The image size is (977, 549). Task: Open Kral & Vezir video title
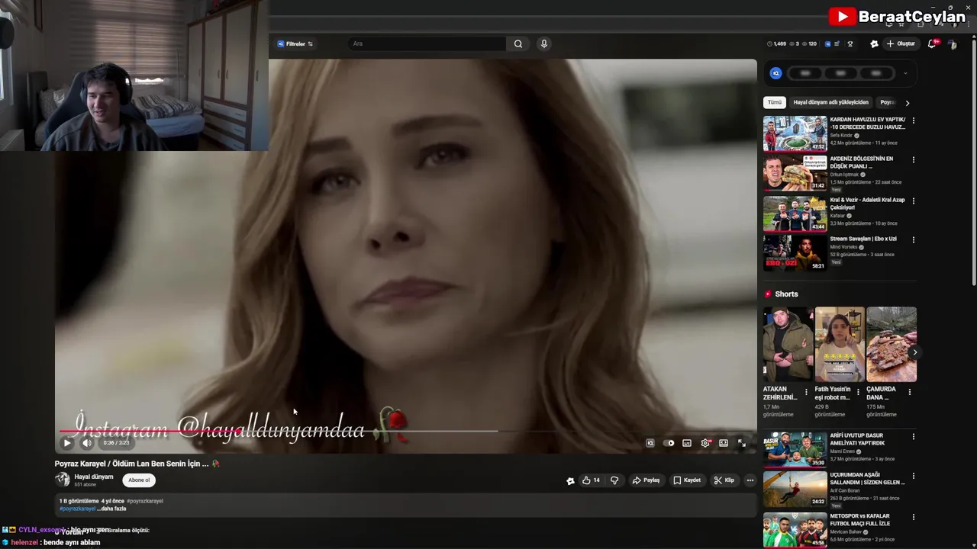[867, 204]
